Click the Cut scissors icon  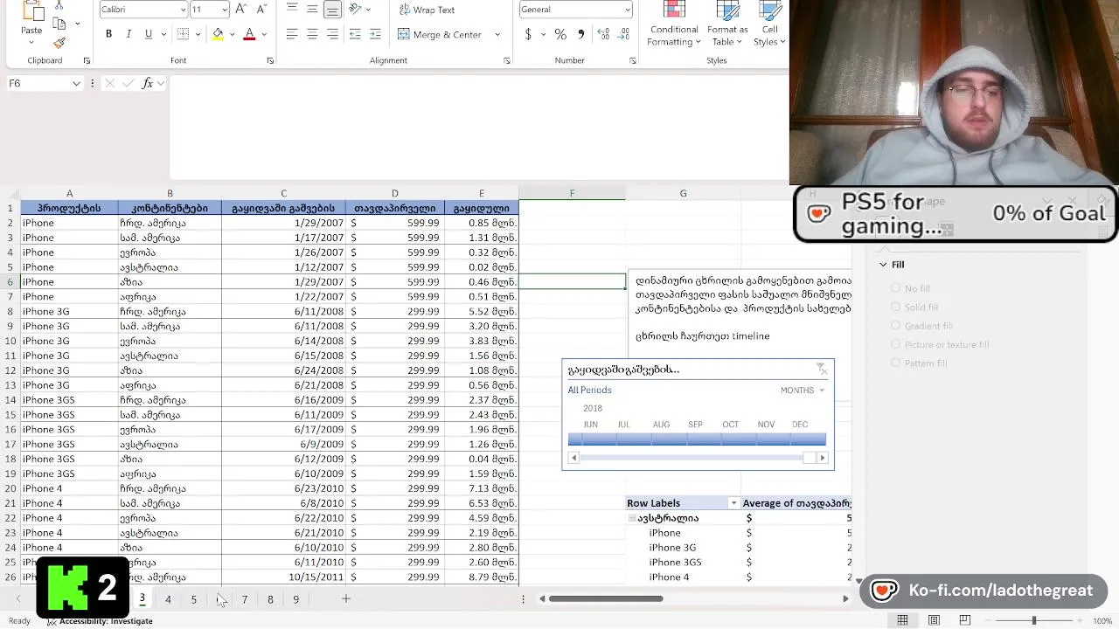pos(59,5)
